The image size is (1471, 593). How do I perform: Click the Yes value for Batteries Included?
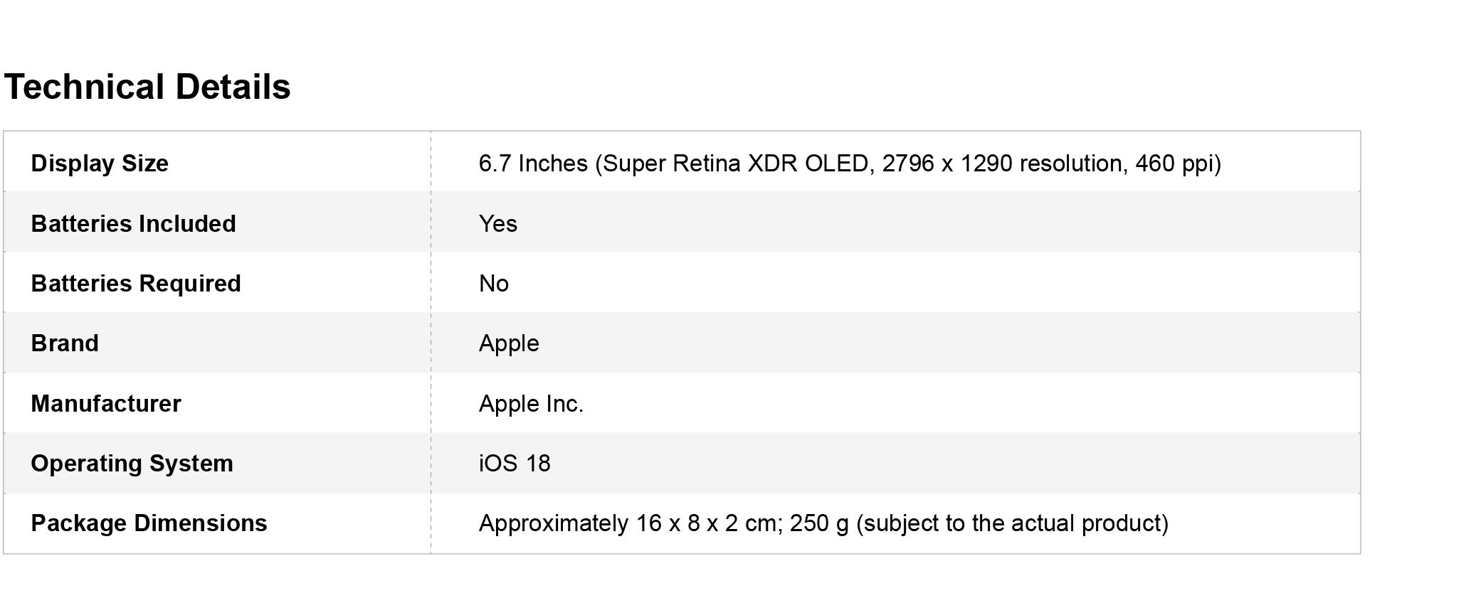tap(498, 224)
